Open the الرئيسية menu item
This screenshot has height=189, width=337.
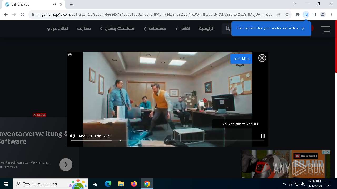point(207,29)
